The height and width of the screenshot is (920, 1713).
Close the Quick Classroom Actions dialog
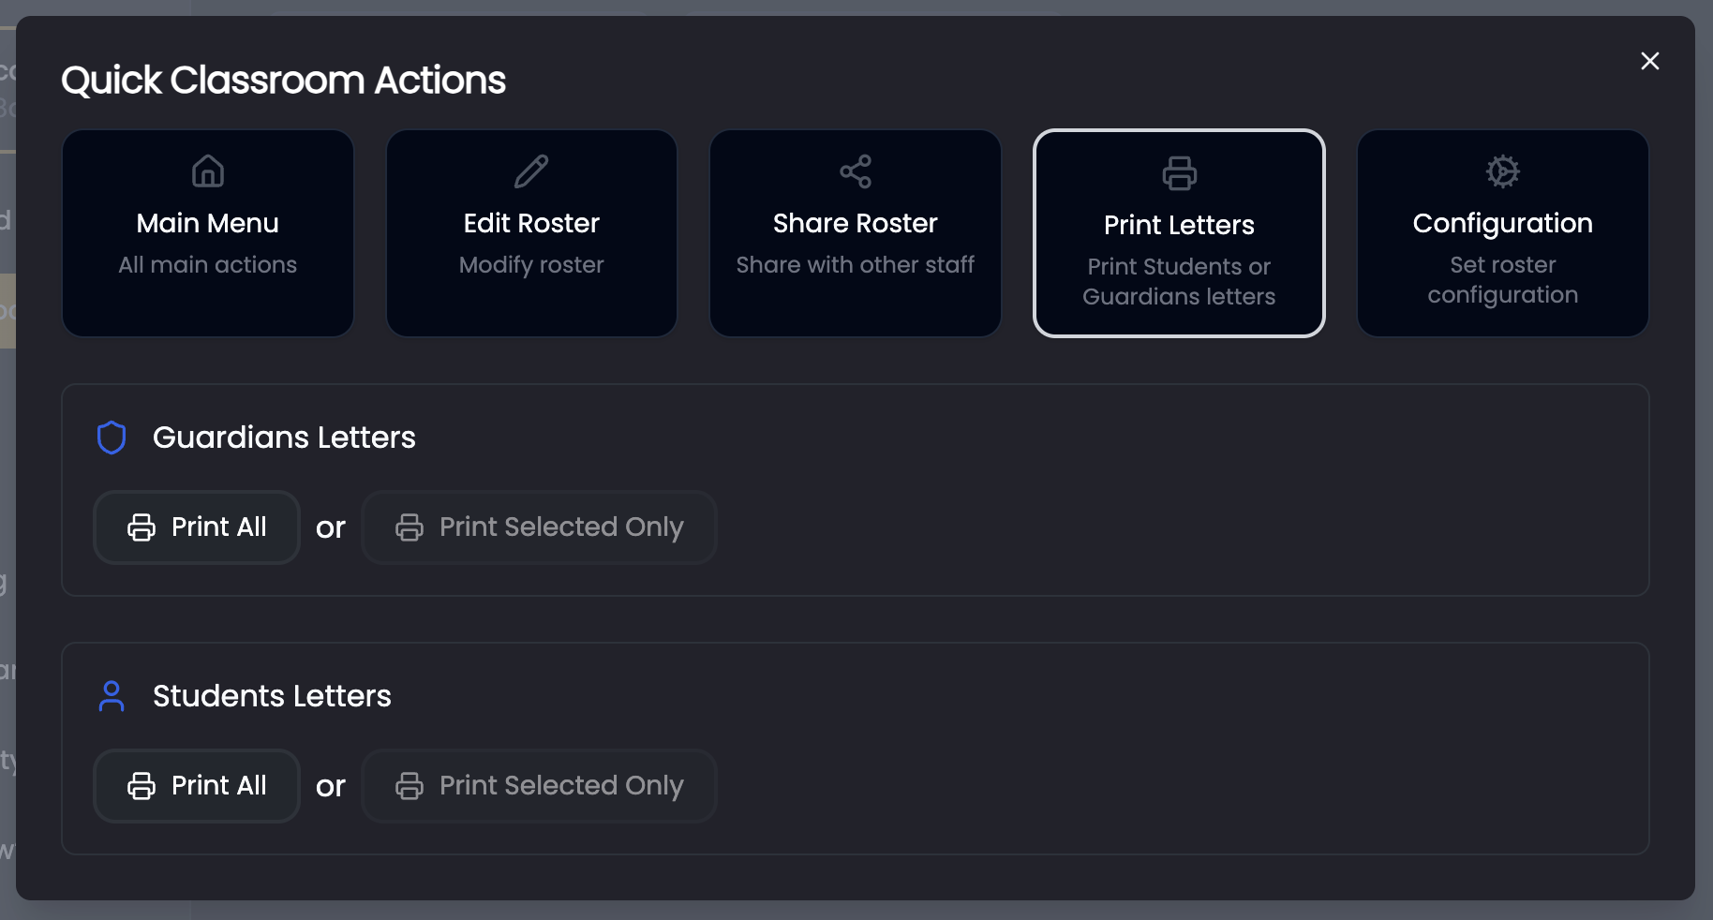pyautogui.click(x=1650, y=61)
